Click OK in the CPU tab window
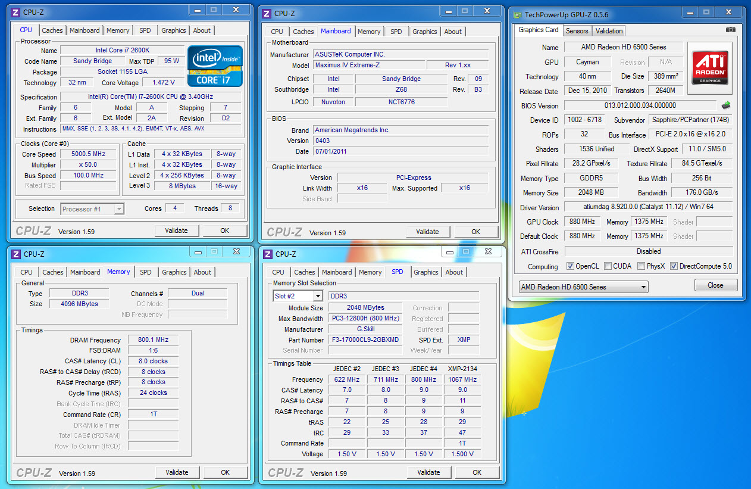The height and width of the screenshot is (489, 751). coord(225,231)
